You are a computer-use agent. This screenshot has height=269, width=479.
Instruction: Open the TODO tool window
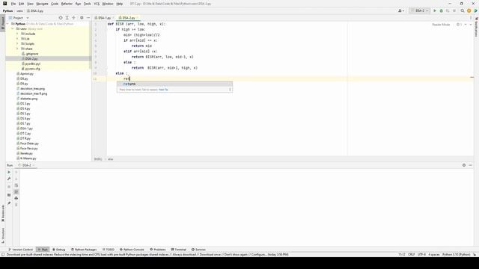pyautogui.click(x=108, y=250)
